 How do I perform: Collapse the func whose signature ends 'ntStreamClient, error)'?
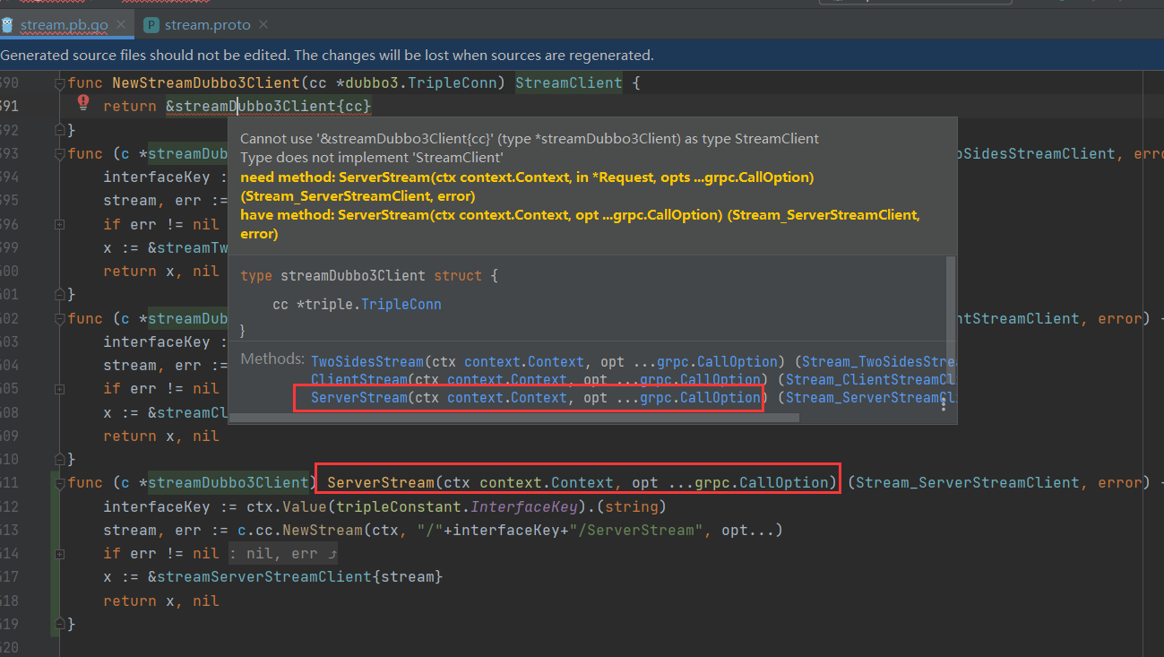pos(60,319)
